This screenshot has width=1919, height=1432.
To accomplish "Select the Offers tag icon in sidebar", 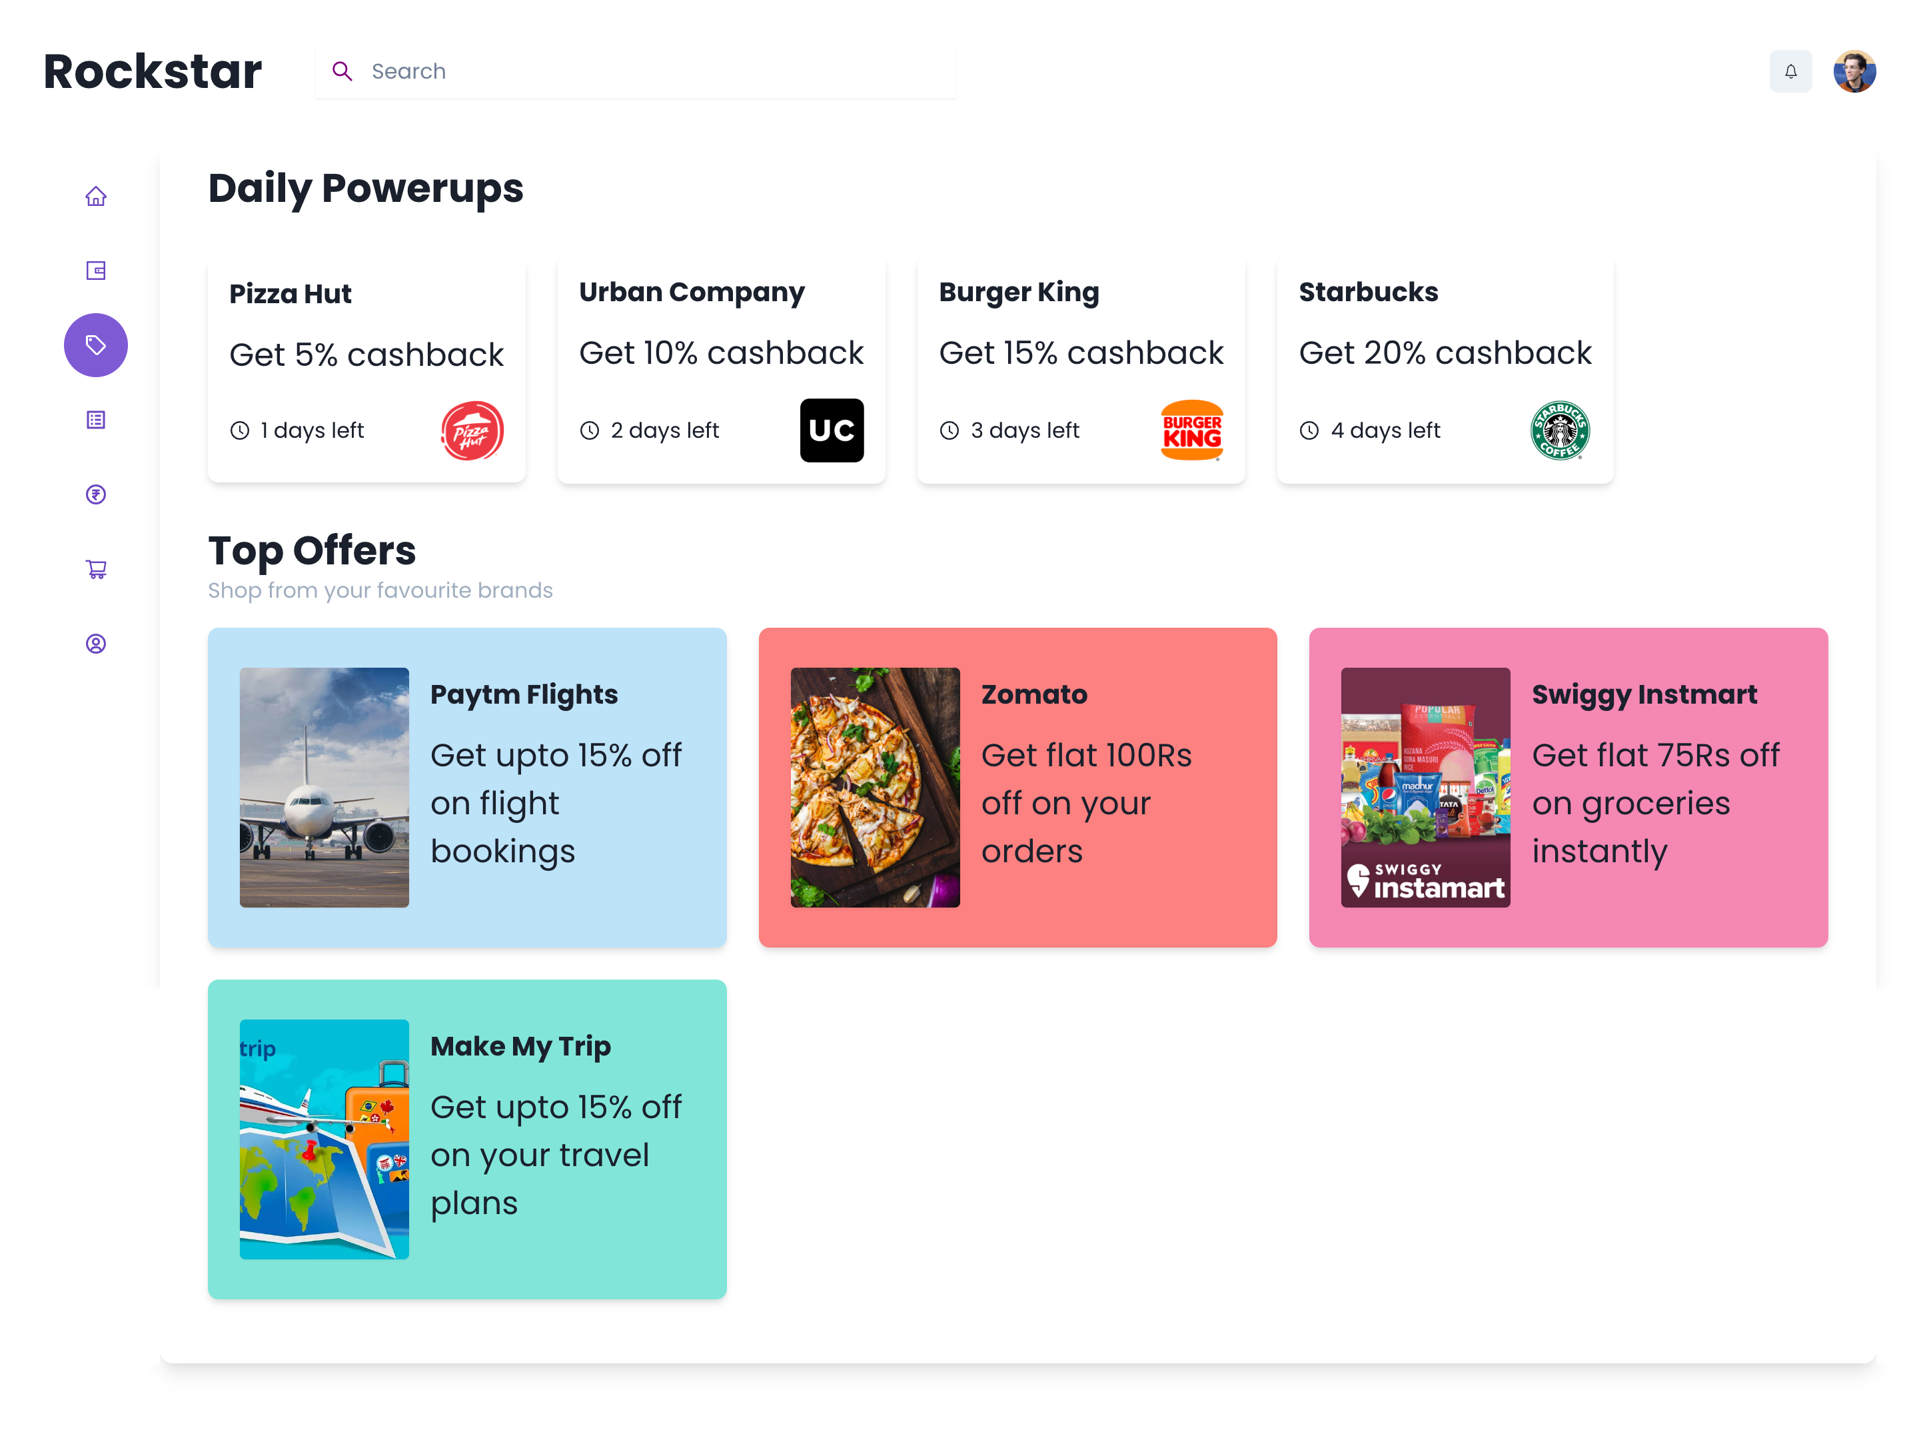I will pos(95,344).
